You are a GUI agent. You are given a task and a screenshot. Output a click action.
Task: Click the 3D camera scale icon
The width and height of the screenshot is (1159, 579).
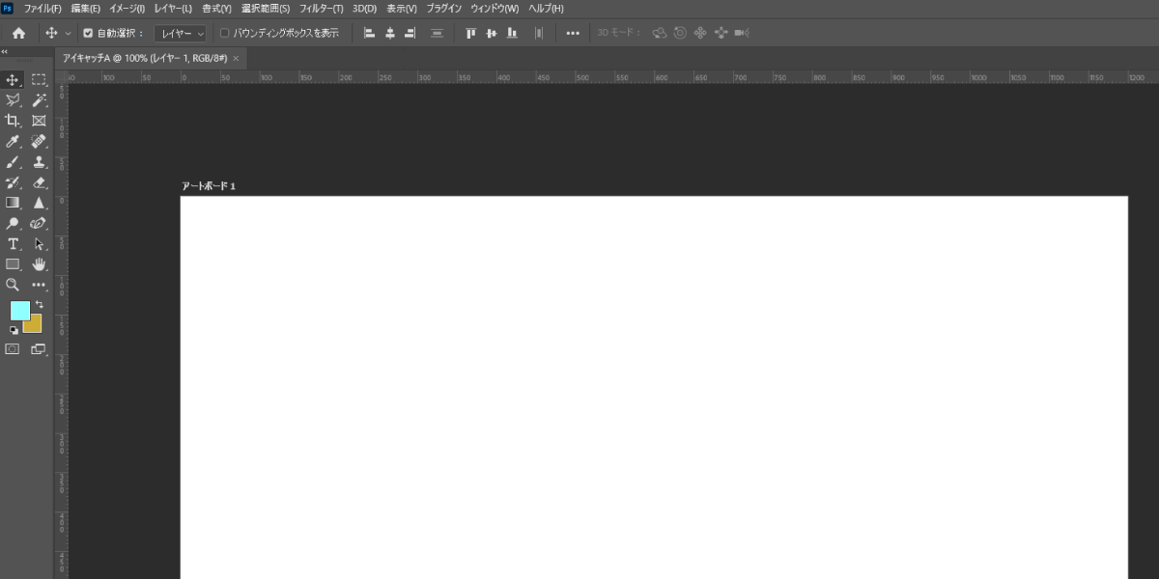click(742, 33)
